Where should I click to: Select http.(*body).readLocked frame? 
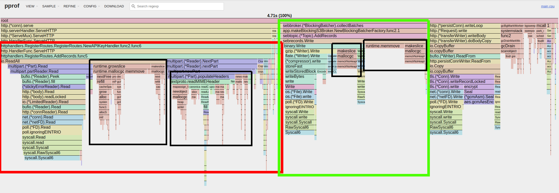(54, 97)
